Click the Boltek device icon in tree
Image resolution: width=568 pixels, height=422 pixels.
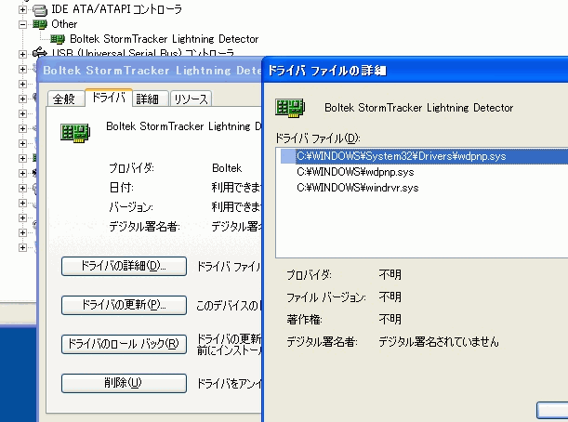59,39
